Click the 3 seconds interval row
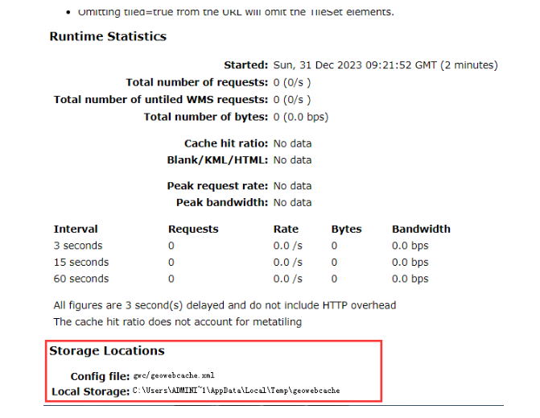Screen dimensions: 540x418 tap(78, 246)
